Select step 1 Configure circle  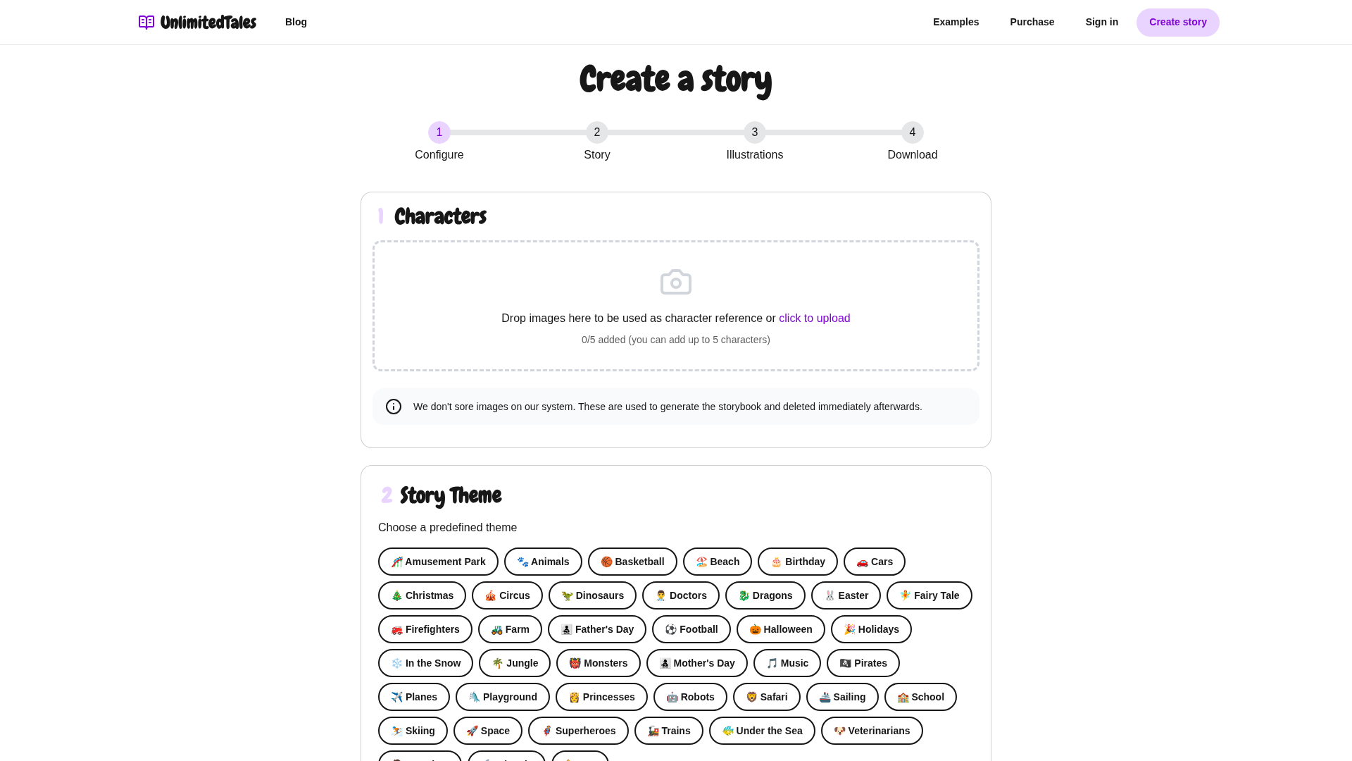pyautogui.click(x=439, y=132)
